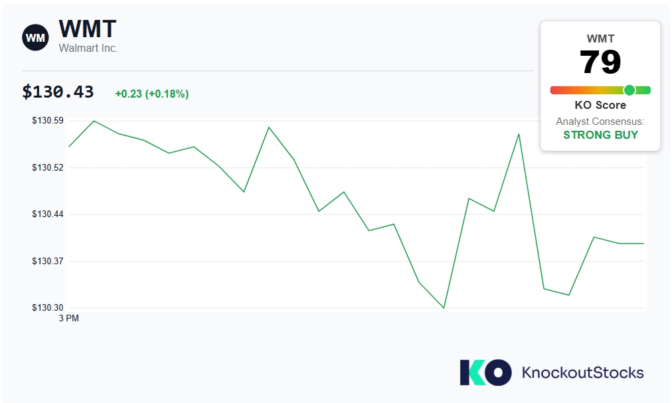Screen dimensions: 672x403
Task: Click the KnockoutStocks brand text
Action: 582,372
